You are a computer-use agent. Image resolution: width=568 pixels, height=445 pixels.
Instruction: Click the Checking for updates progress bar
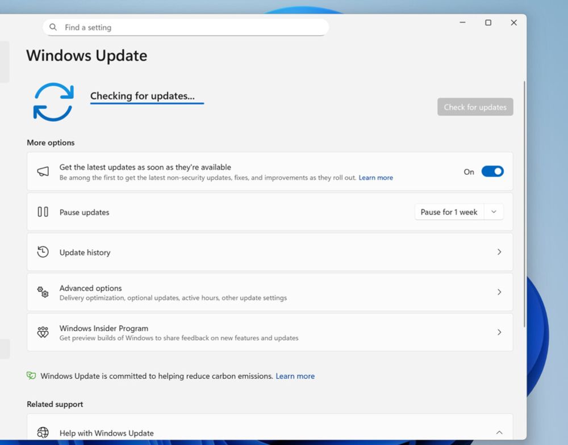(147, 103)
